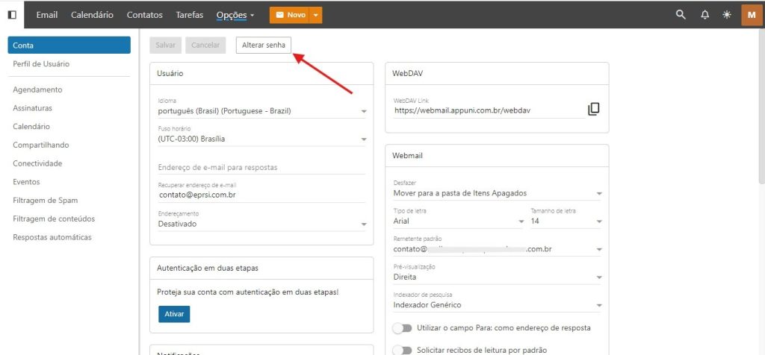Image resolution: width=765 pixels, height=355 pixels.
Task: Enable 'Utilizar o campo Para' toggle
Action: click(403, 328)
